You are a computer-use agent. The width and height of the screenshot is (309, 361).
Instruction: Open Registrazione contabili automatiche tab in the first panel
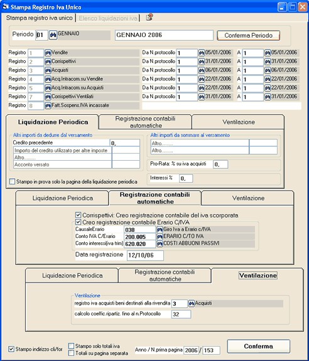[x=145, y=122]
